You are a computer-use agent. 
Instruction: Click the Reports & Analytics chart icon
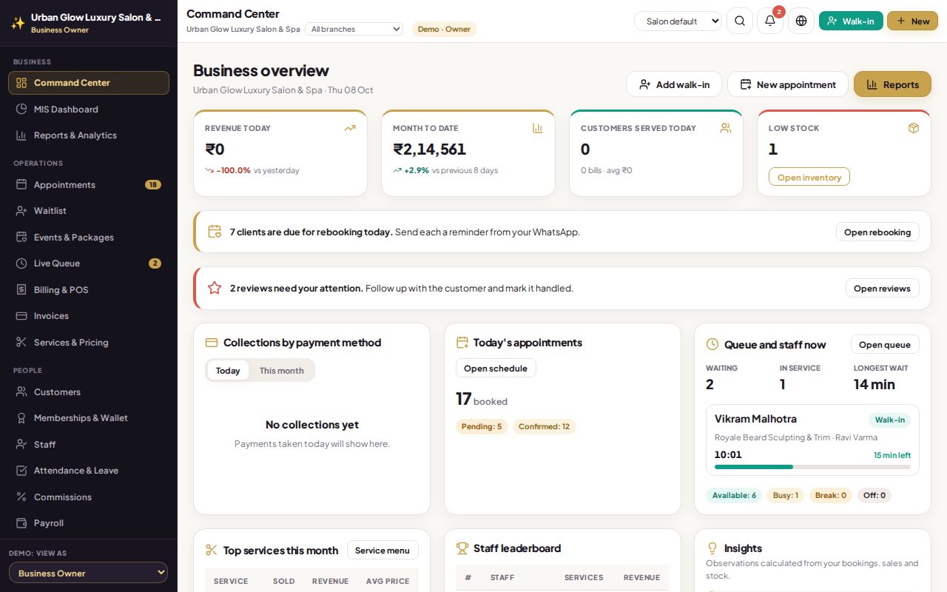pos(21,135)
